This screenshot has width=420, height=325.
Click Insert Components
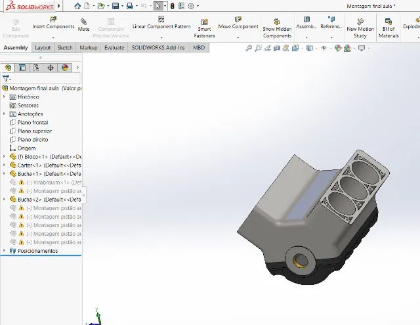(x=53, y=23)
